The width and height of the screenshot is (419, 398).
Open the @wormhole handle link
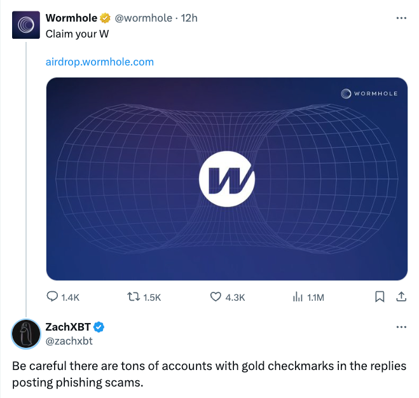144,18
